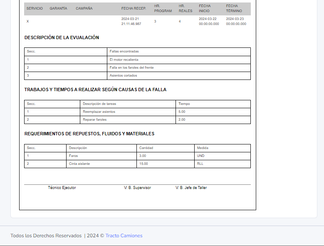Viewport: 324px width, 246px height.
Task: Select the 'Falla en los faroles del frente' cell
Action: pos(179,67)
